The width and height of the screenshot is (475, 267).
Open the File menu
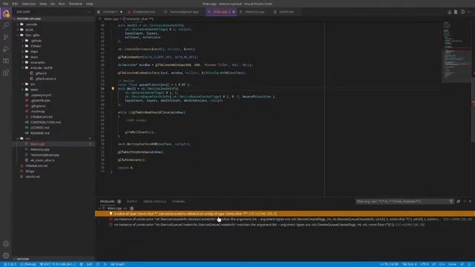pos(6,4)
